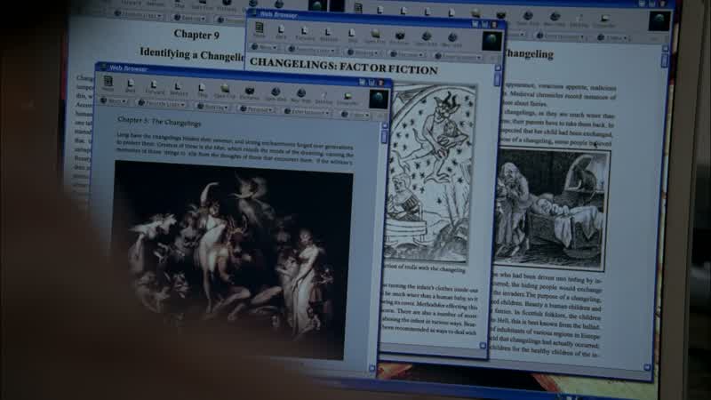
Task: Go Back in the Fact or Fiction window
Action: click(x=281, y=32)
